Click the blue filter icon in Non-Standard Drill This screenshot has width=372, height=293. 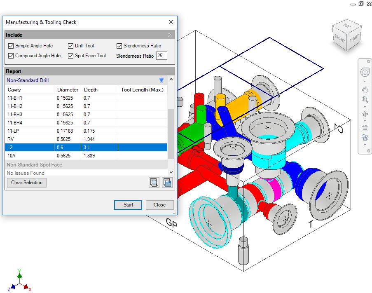161,80
